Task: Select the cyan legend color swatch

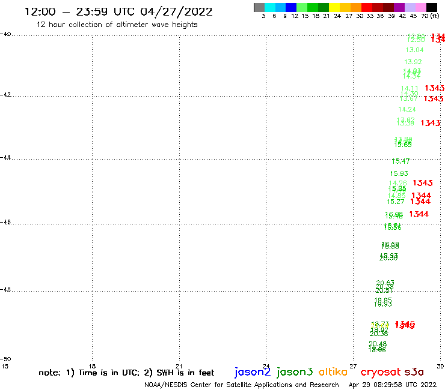Action: 270,8
